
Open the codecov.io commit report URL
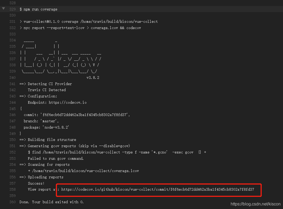point(158,189)
